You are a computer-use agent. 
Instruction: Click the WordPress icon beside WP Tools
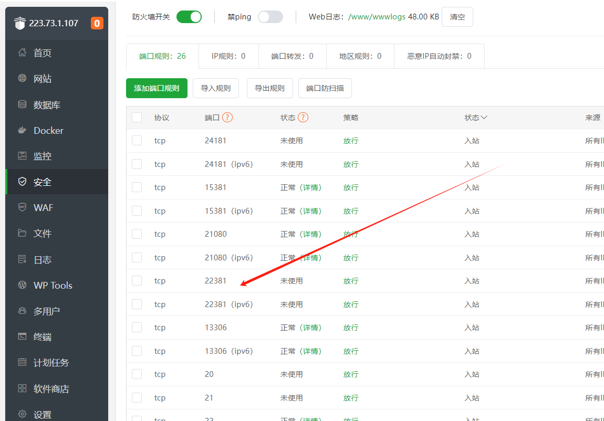pos(23,285)
